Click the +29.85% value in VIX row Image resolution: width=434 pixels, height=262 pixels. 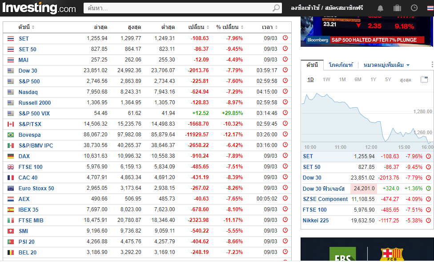coord(232,113)
